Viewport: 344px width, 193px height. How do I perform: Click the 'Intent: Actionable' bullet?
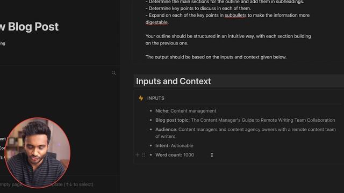click(x=174, y=145)
